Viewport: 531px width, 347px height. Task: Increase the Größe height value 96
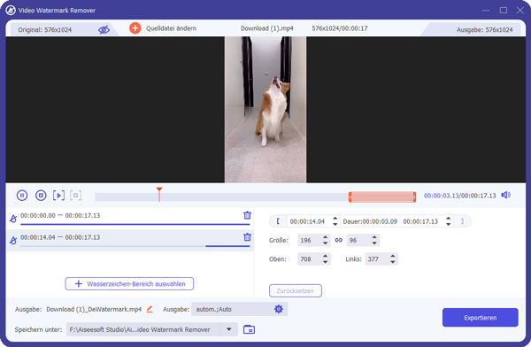click(x=374, y=237)
